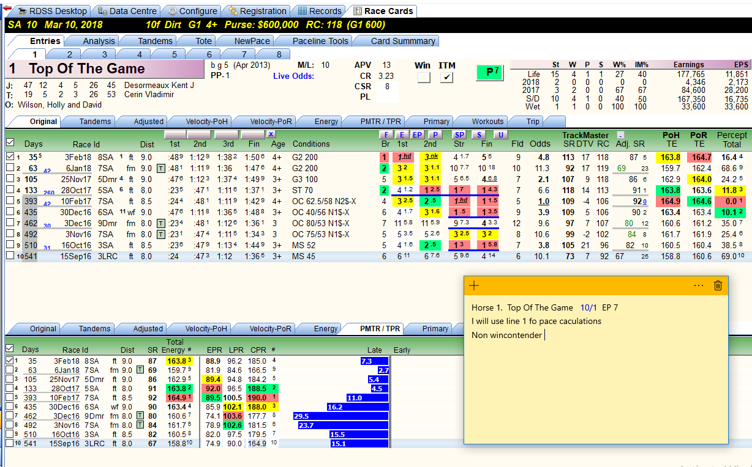
Task: Select the Analysis tab
Action: point(99,41)
